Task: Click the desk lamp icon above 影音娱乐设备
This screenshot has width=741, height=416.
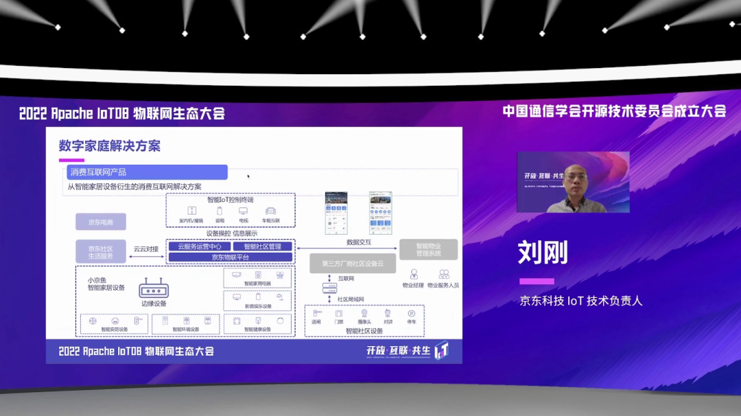Action: click(280, 297)
